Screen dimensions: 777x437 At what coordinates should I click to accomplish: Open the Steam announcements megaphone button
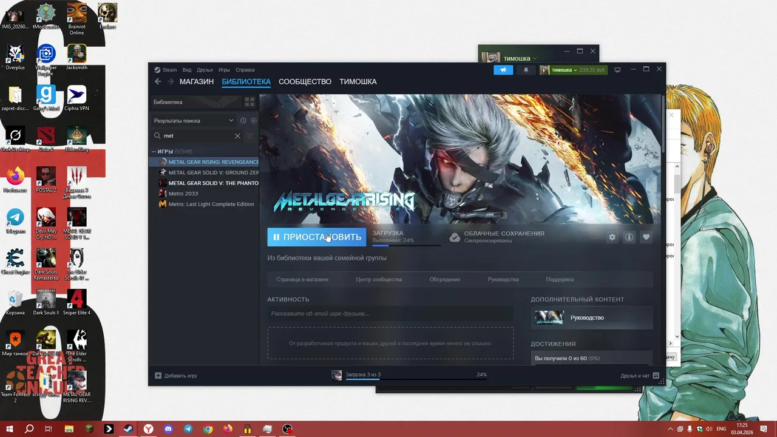(503, 70)
